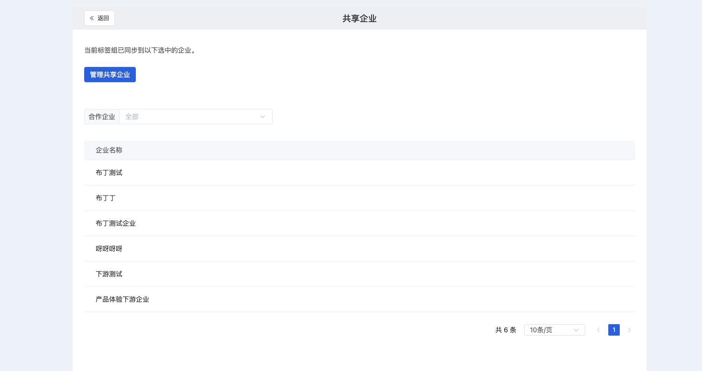
Task: Expand the 10条/页 page size selector
Action: tap(554, 330)
